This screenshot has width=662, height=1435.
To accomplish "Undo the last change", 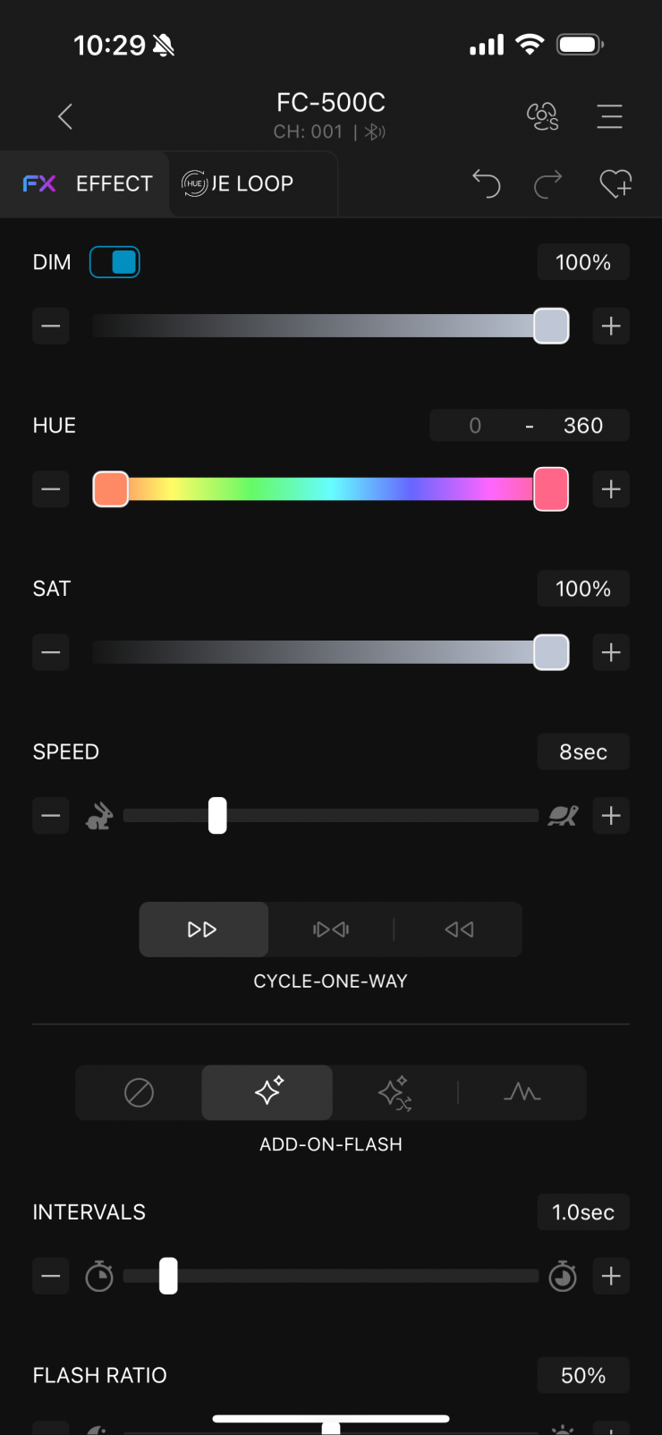I will click(x=486, y=183).
